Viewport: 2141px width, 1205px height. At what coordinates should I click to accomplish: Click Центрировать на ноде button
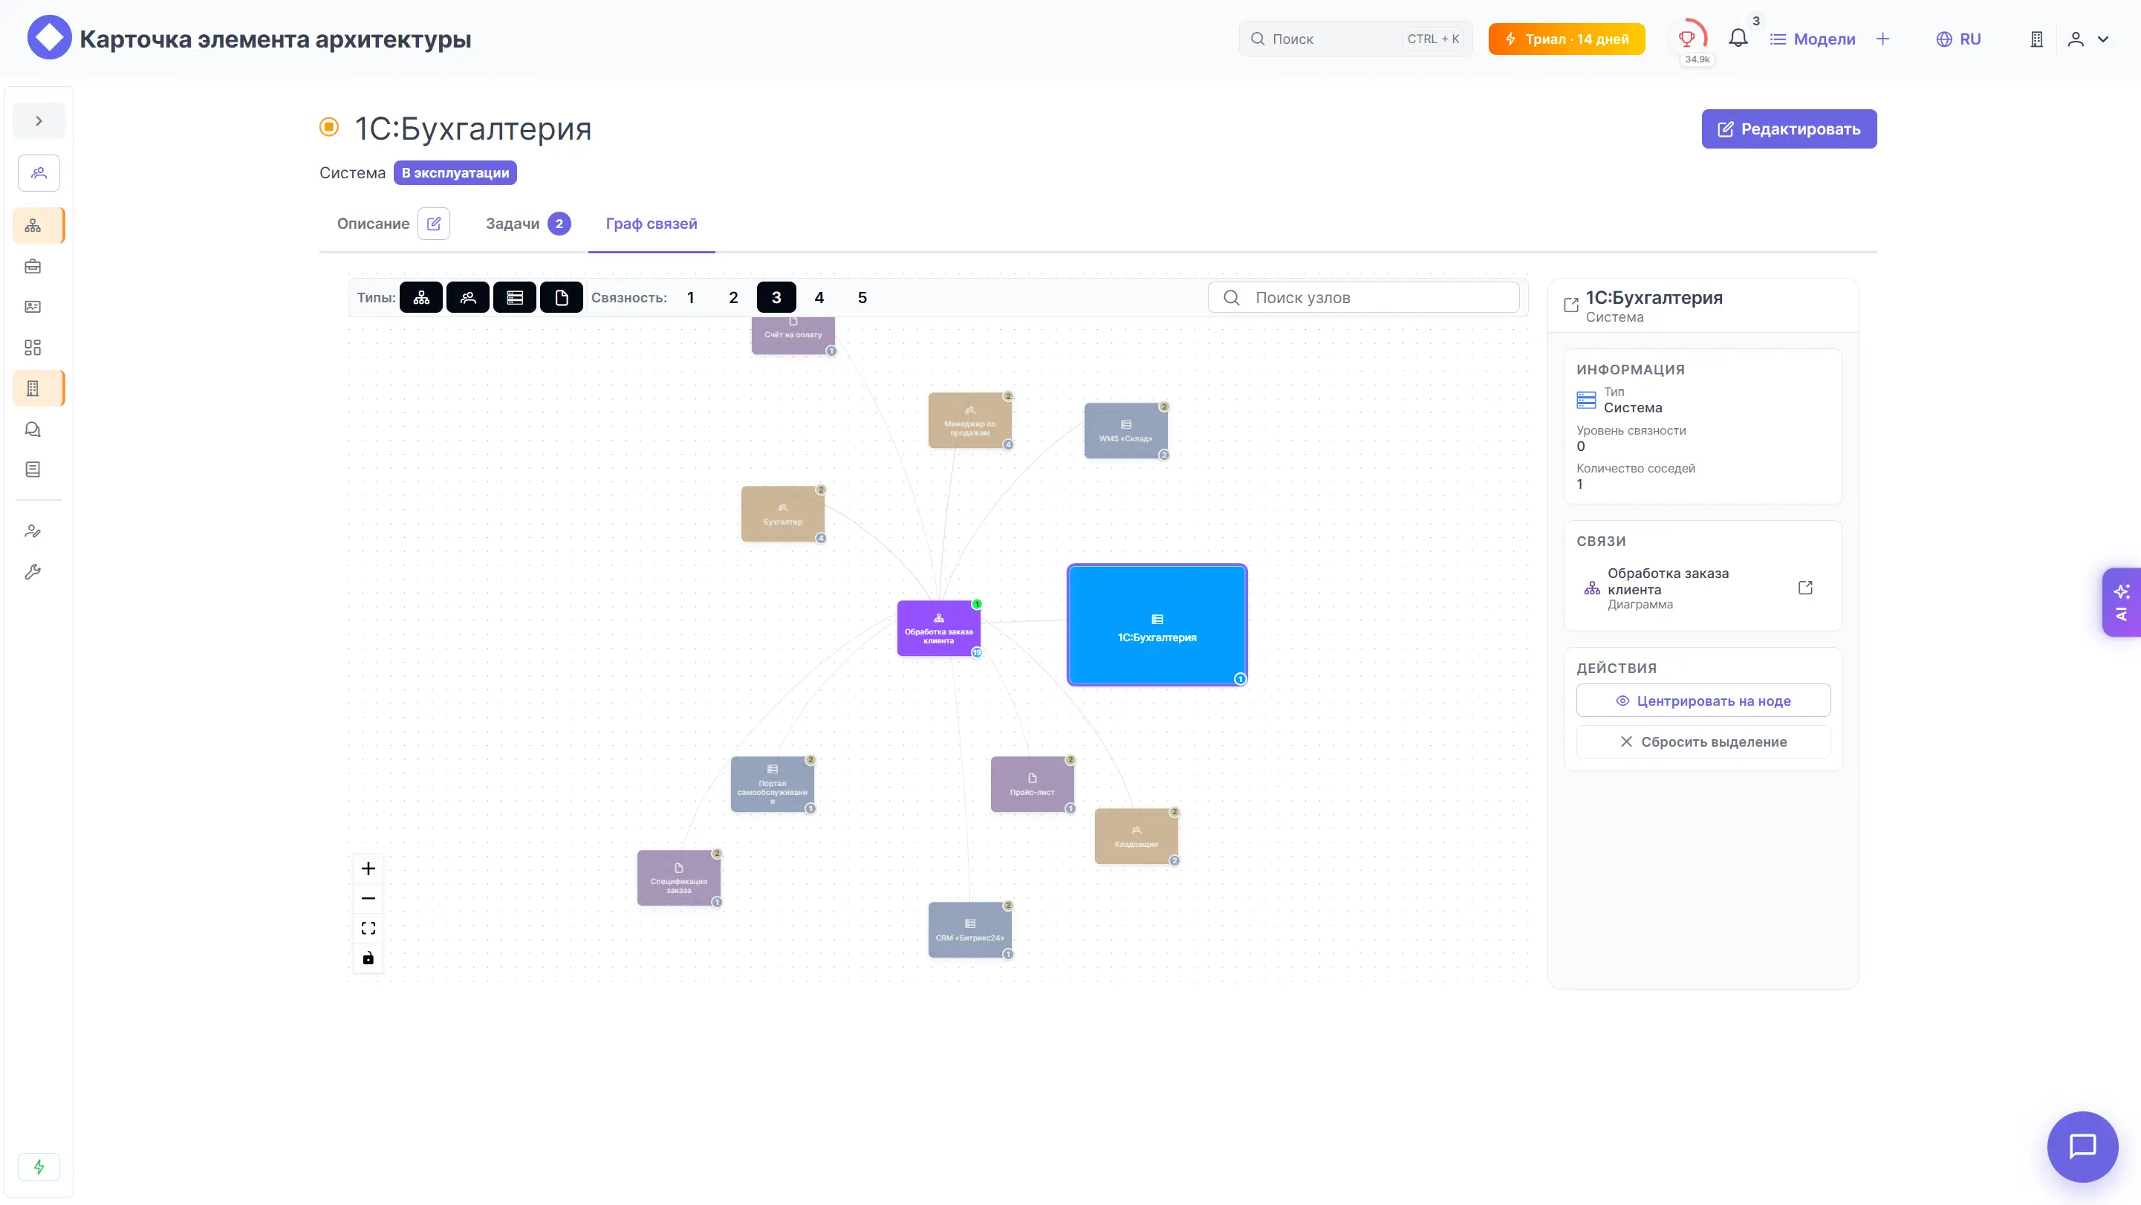1703,701
